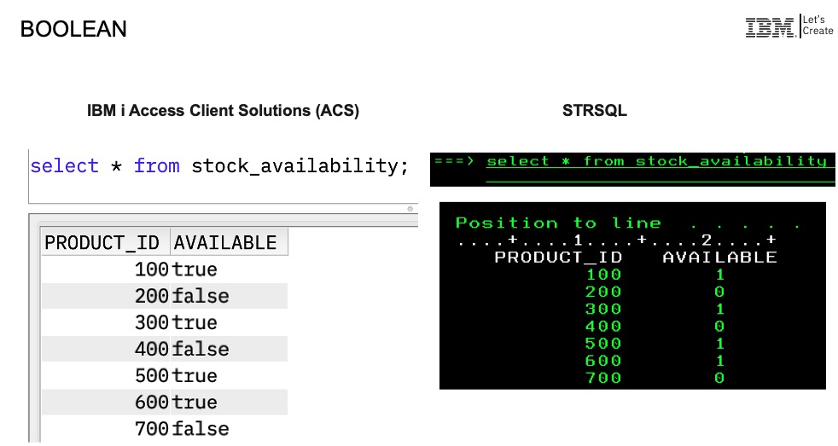Click the 'Let's Create' tagline
838x446 pixels.
pos(818,25)
